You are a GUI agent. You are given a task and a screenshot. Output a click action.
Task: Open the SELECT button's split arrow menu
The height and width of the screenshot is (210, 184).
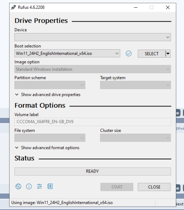pyautogui.click(x=168, y=54)
